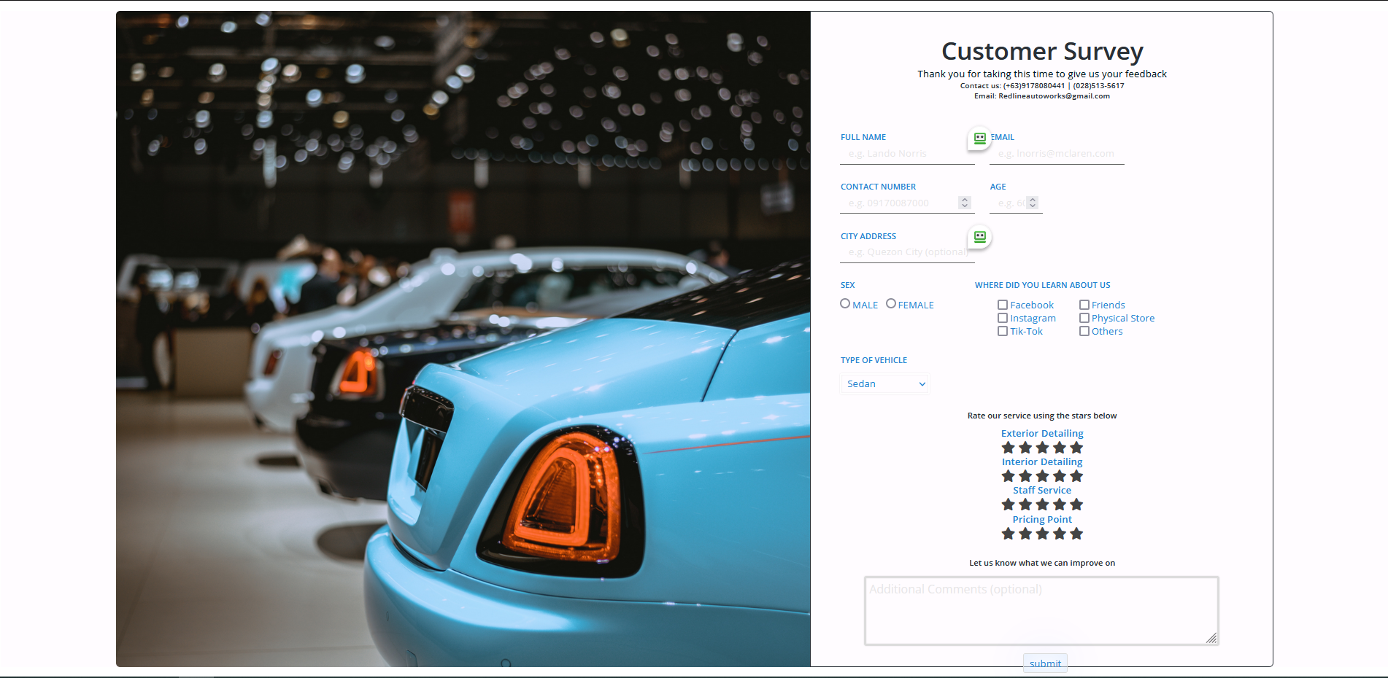Check the Friends checkbox
This screenshot has height=678, width=1388.
coord(1084,305)
